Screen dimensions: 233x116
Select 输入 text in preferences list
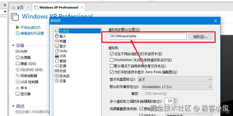pos(63,36)
